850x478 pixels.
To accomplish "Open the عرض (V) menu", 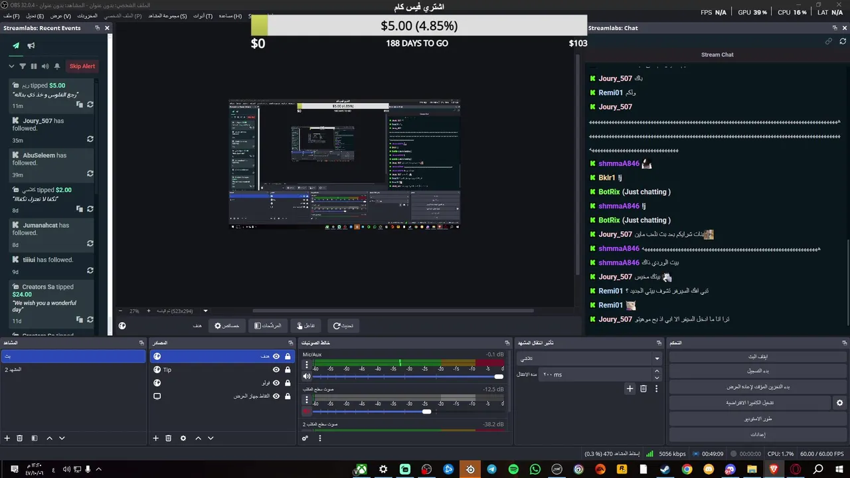I will 60,16.
